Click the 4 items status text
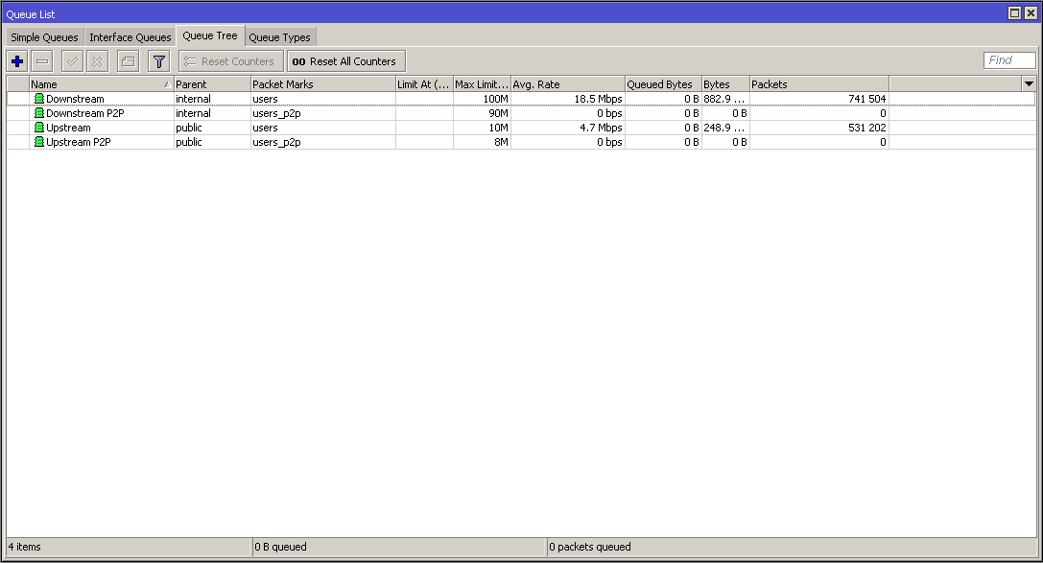 pyautogui.click(x=25, y=547)
